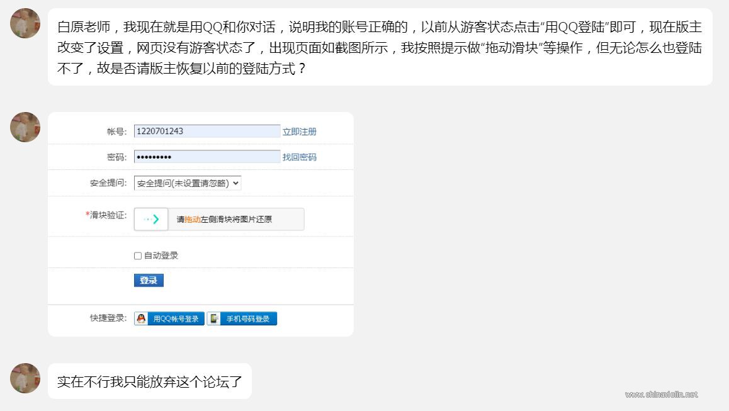Viewport: 729px width, 411px height.
Task: Click the 滑块验证 label
Action: (106, 215)
